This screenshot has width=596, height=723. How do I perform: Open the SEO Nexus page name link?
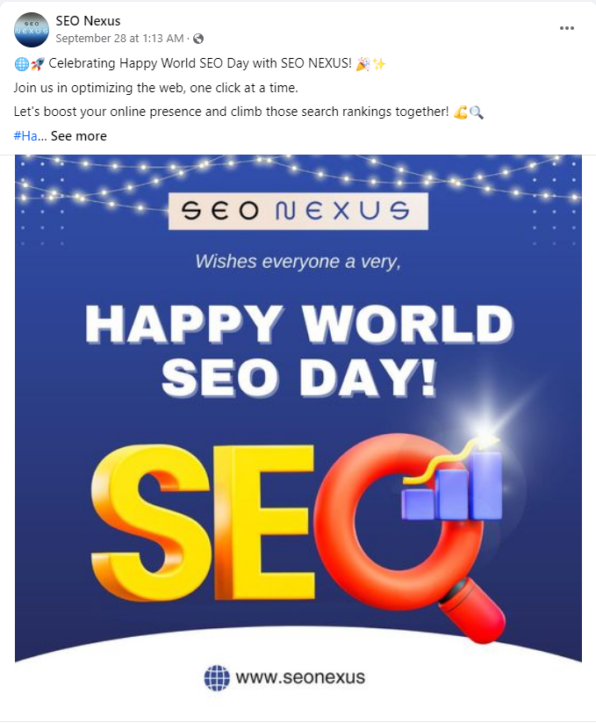pos(88,21)
